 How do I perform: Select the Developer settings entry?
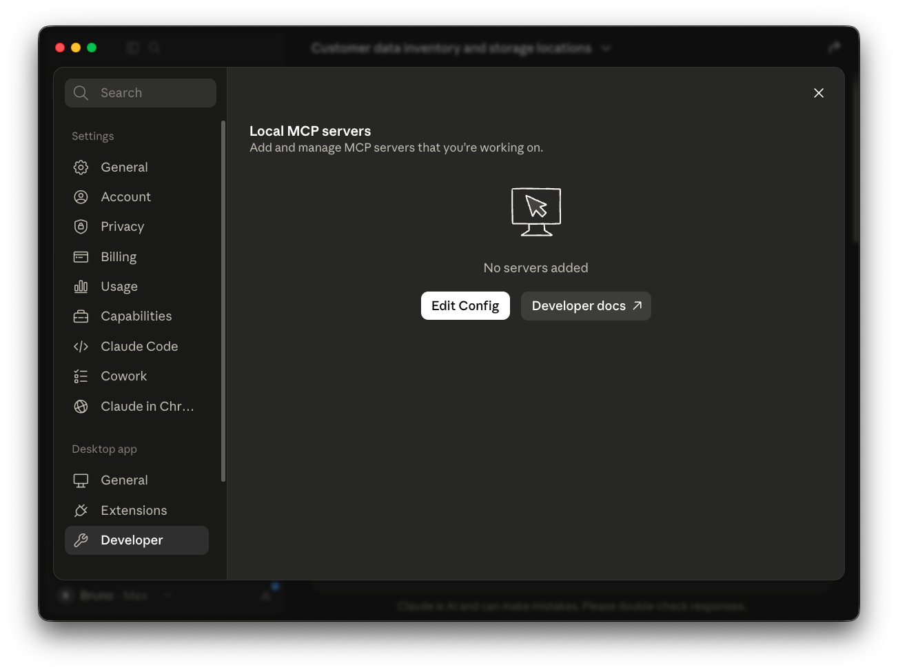(x=136, y=540)
